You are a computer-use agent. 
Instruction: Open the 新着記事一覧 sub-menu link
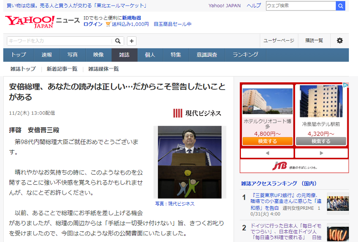coord(62,69)
